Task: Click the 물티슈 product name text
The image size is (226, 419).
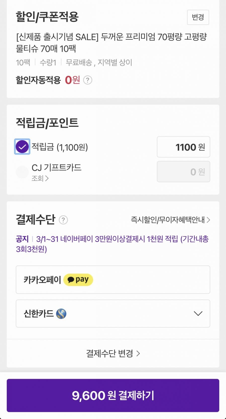Action: pyautogui.click(x=111, y=43)
